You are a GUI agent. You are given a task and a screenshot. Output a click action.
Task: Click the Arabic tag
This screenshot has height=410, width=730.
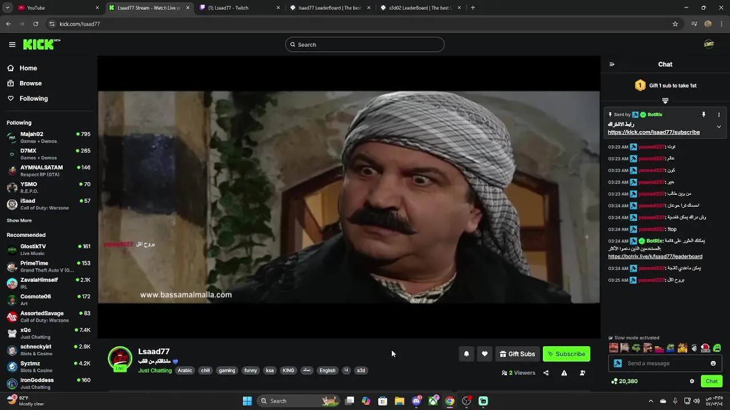[x=185, y=370]
